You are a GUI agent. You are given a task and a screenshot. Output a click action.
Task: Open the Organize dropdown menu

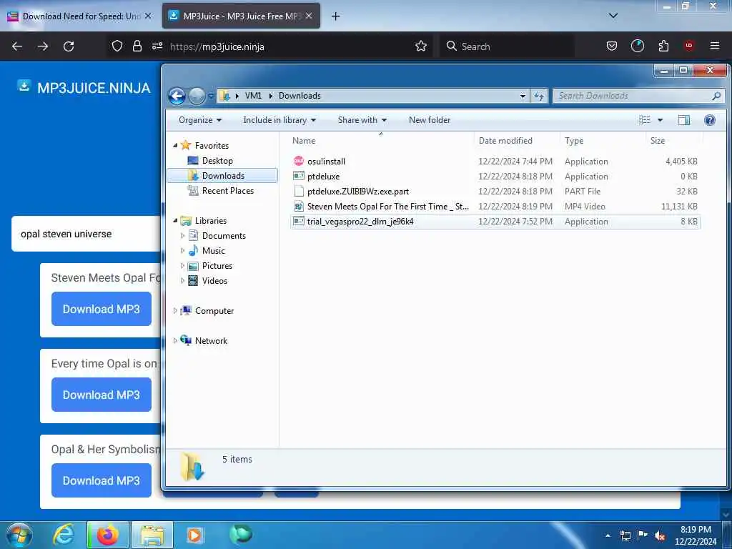(x=200, y=120)
